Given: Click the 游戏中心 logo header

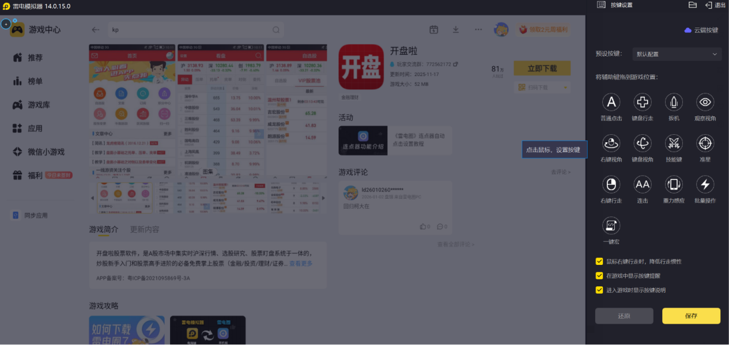Looking at the screenshot, I should [36, 29].
